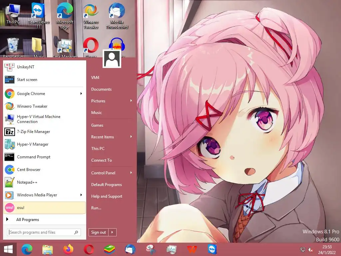Expand All Programs list
Screen dimensions: 341x256
45,219
